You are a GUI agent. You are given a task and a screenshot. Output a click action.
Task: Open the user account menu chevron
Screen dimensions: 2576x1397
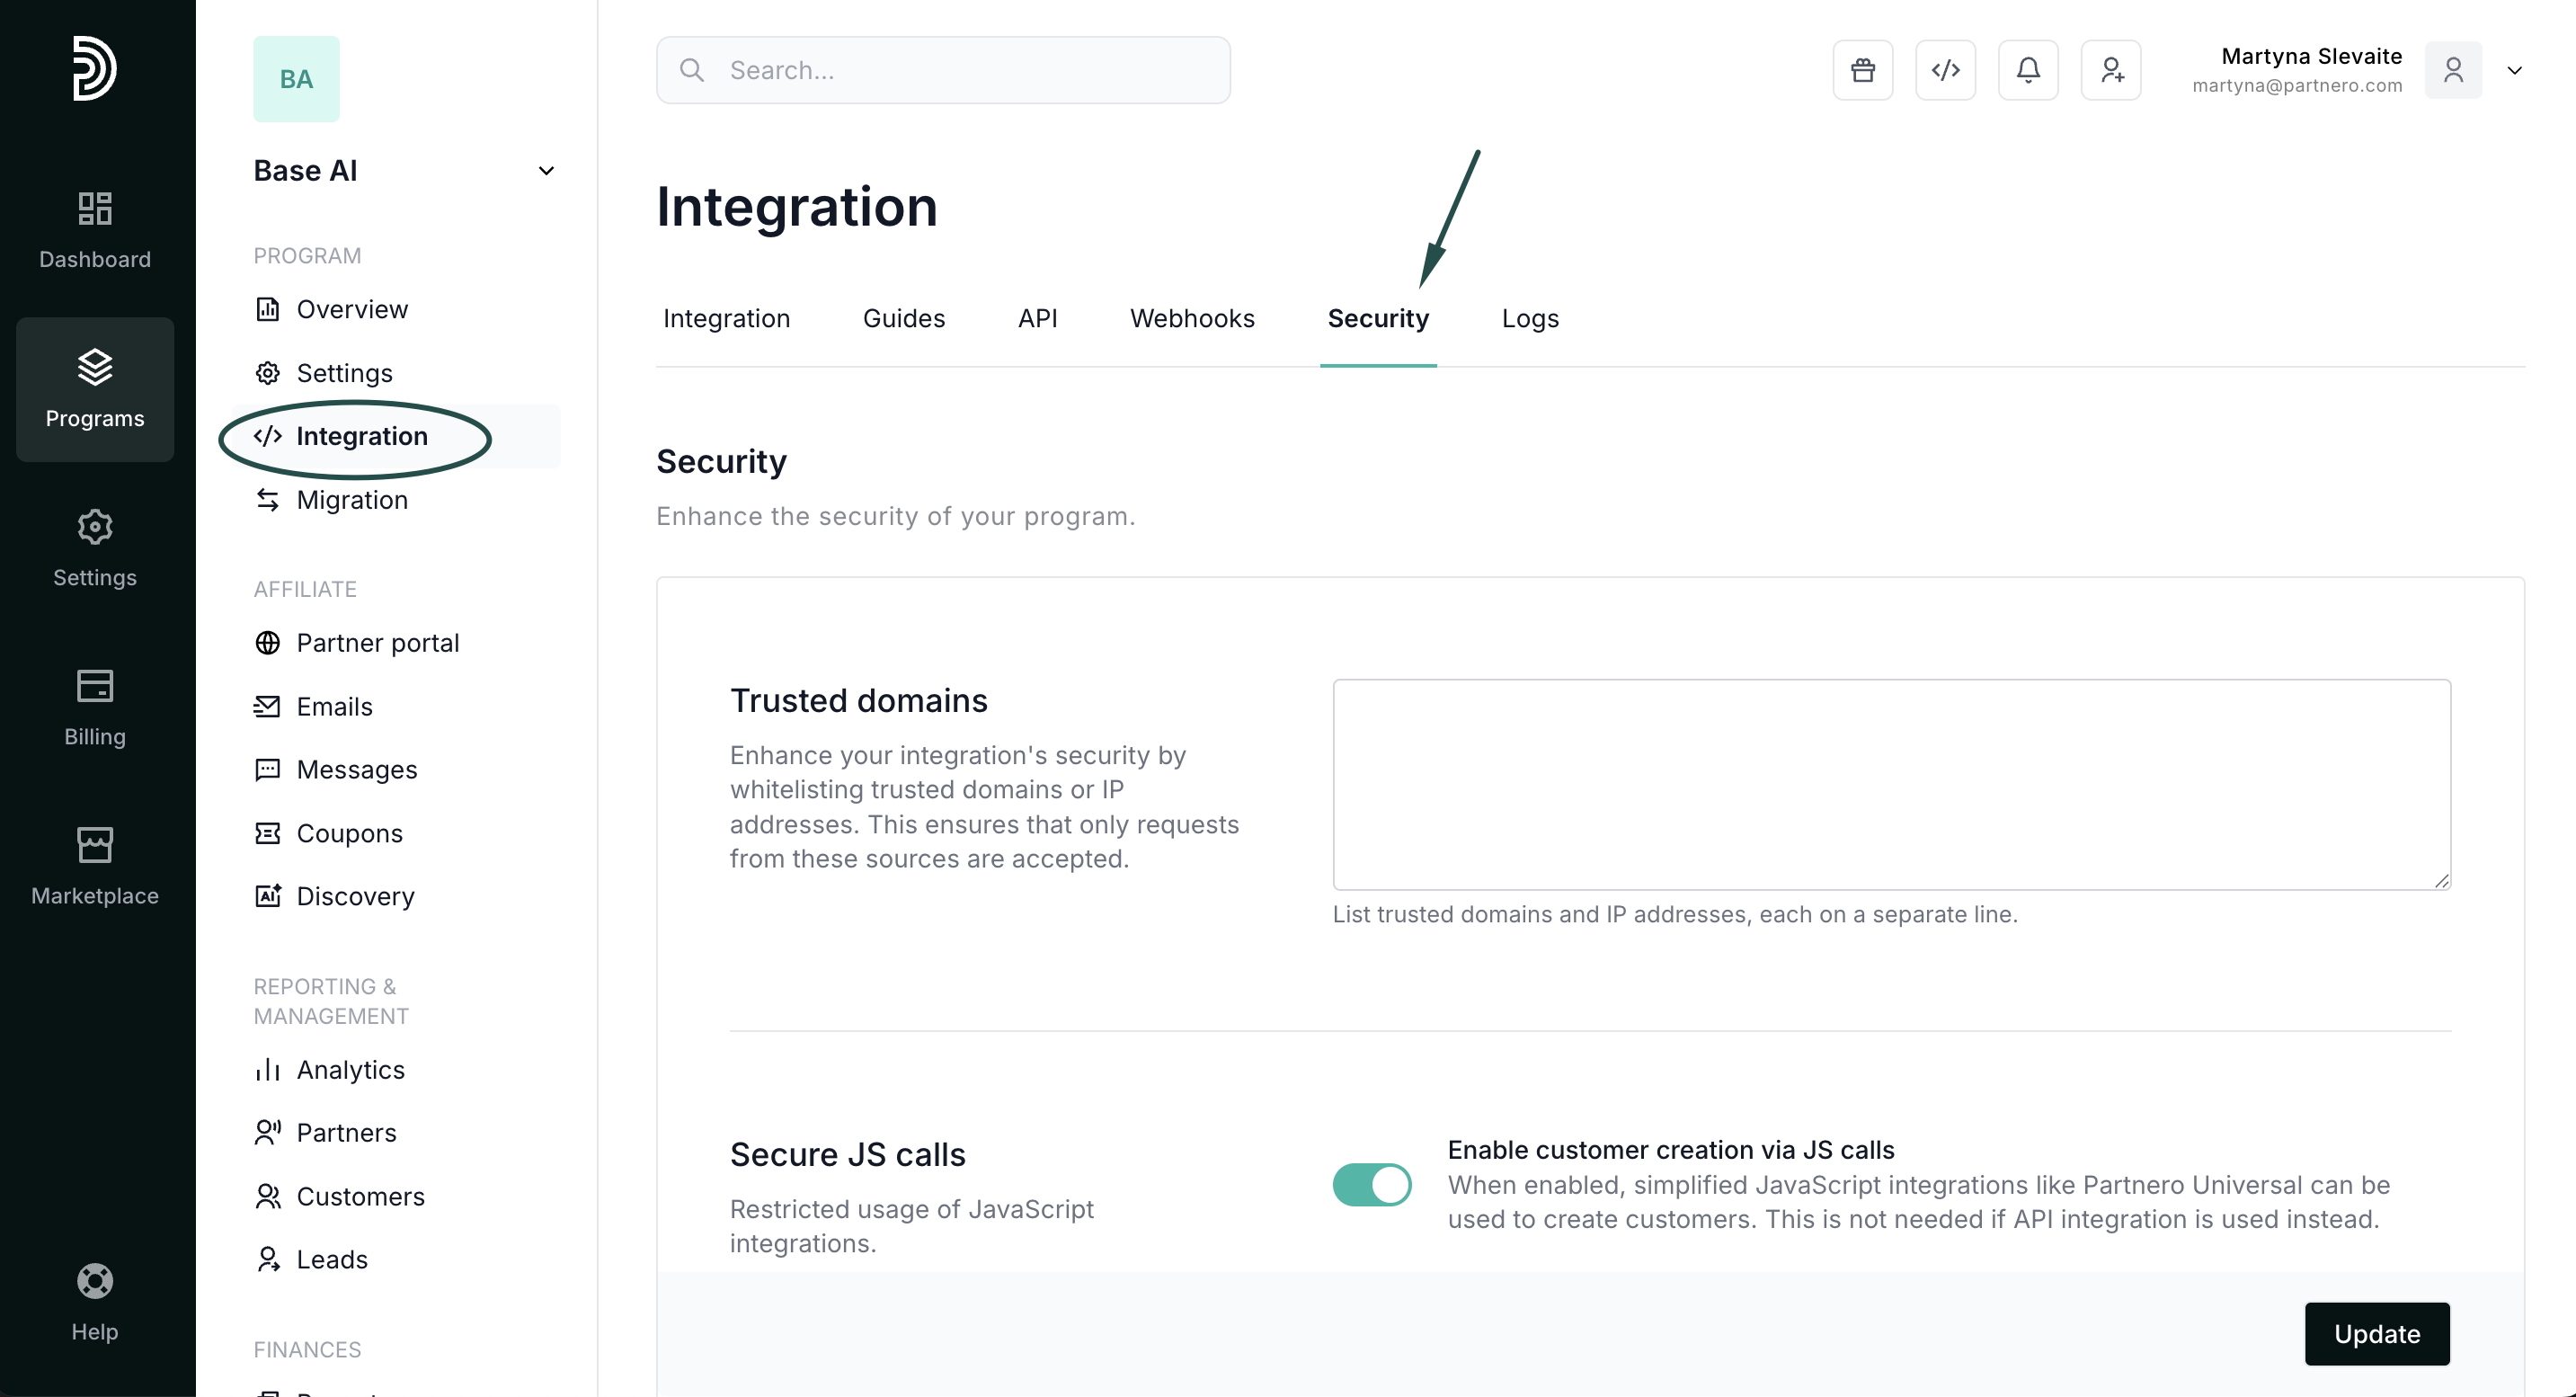pos(2514,70)
